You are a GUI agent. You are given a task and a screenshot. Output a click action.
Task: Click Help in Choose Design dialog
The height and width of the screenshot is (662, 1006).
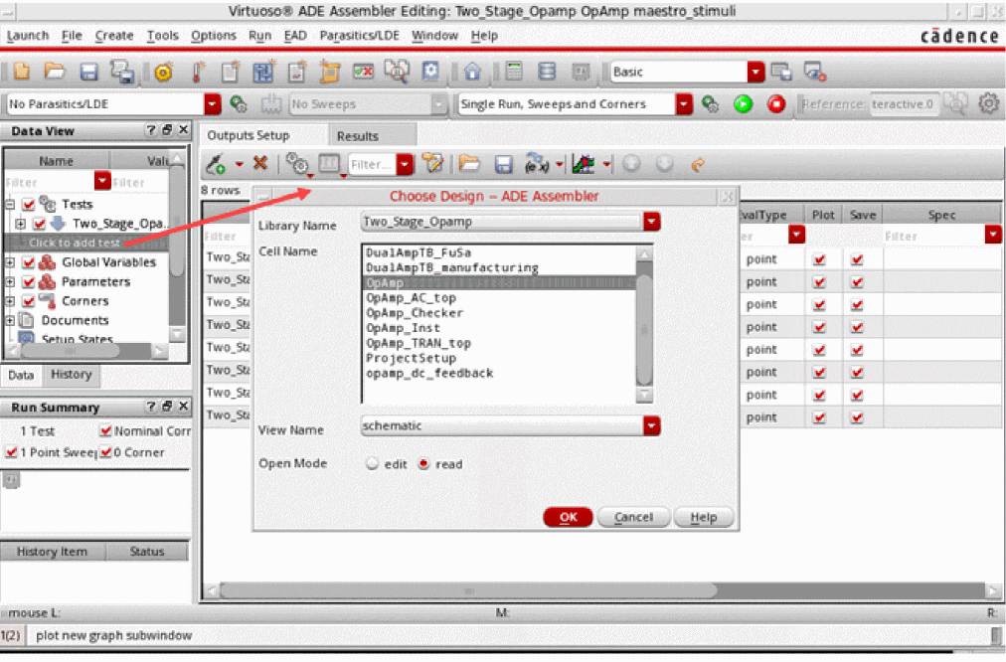click(704, 517)
